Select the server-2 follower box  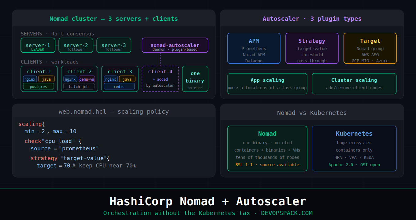pos(76,45)
